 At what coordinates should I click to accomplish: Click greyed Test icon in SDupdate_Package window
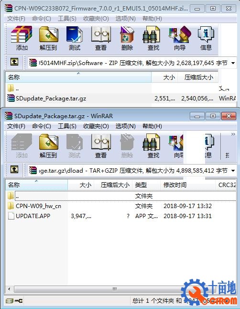[75, 146]
